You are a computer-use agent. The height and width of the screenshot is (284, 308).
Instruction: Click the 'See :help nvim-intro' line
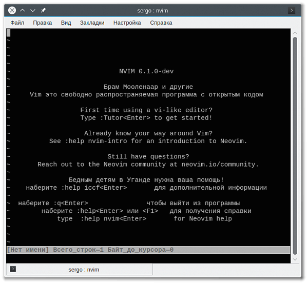pyautogui.click(x=148, y=141)
